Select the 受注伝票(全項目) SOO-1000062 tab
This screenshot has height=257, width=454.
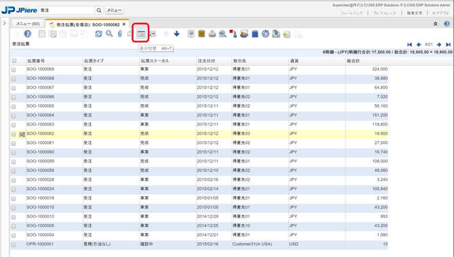[x=87, y=24]
